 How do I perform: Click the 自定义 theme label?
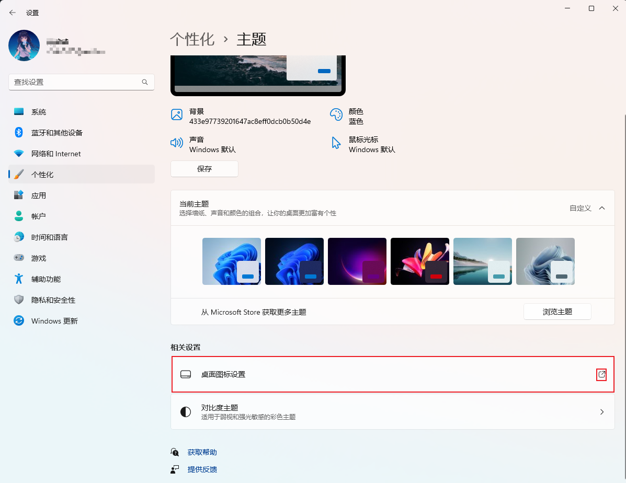(x=580, y=208)
